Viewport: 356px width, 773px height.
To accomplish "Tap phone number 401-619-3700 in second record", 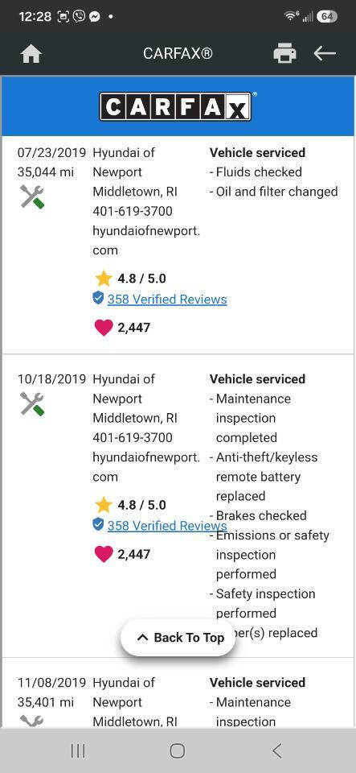I will [x=133, y=438].
